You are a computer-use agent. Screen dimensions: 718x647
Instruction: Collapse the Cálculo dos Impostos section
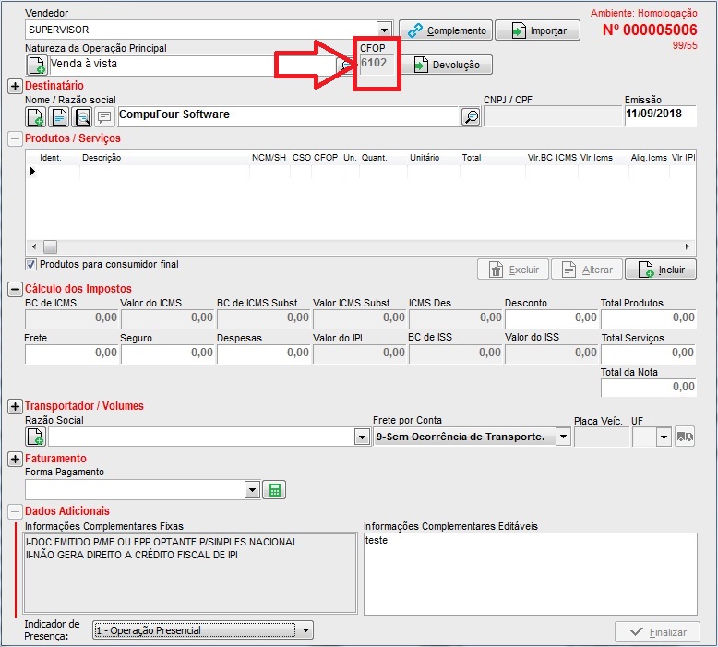pos(15,289)
